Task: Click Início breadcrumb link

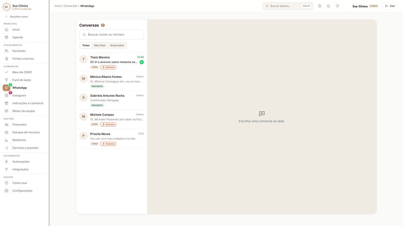Action: (58, 6)
